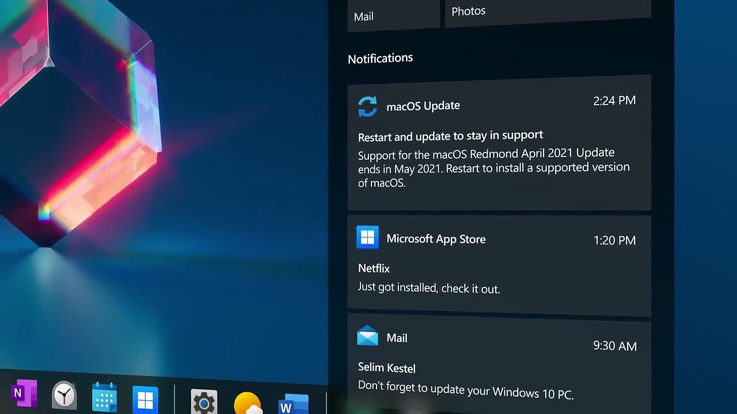The height and width of the screenshot is (414, 737).
Task: Open the Weather app icon
Action: click(248, 403)
